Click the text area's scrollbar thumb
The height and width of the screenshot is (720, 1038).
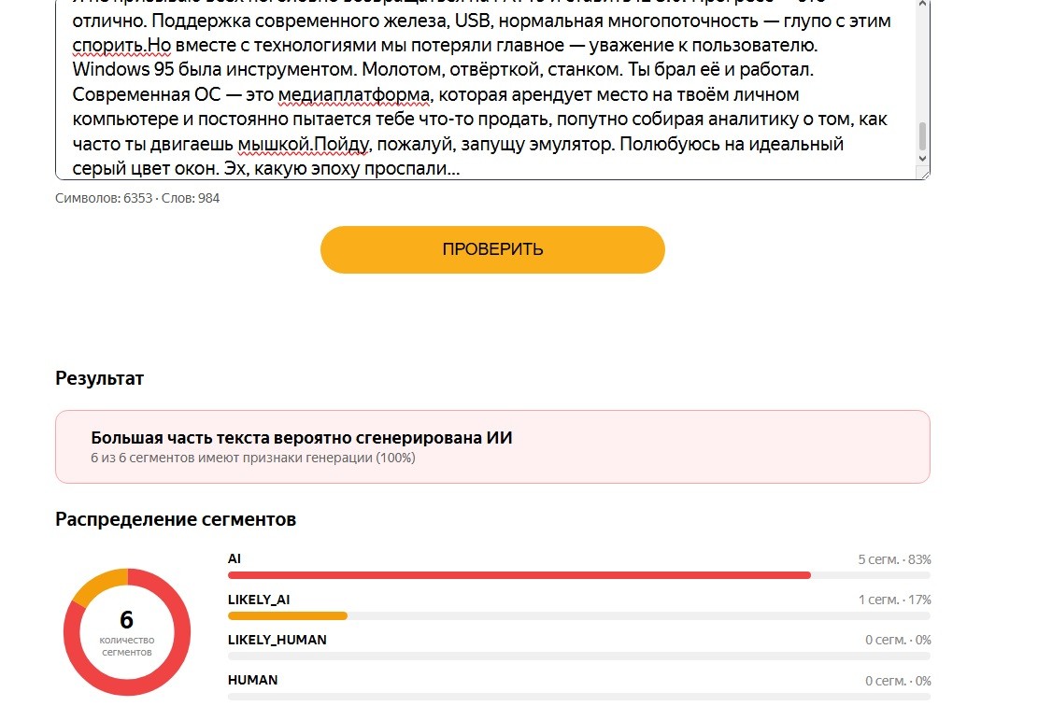(x=923, y=136)
